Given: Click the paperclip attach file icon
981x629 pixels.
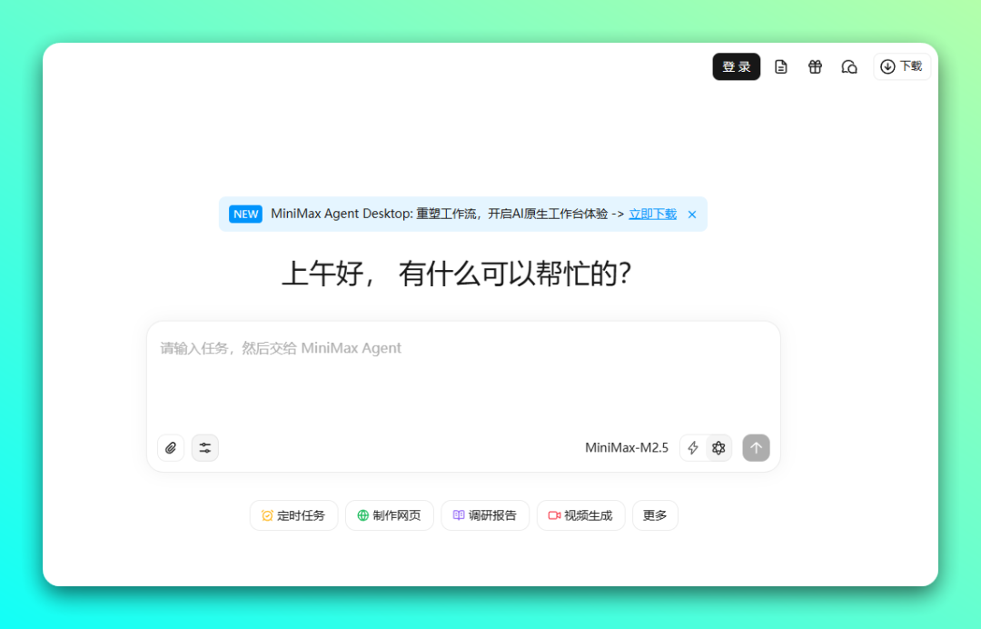Looking at the screenshot, I should click(x=171, y=447).
